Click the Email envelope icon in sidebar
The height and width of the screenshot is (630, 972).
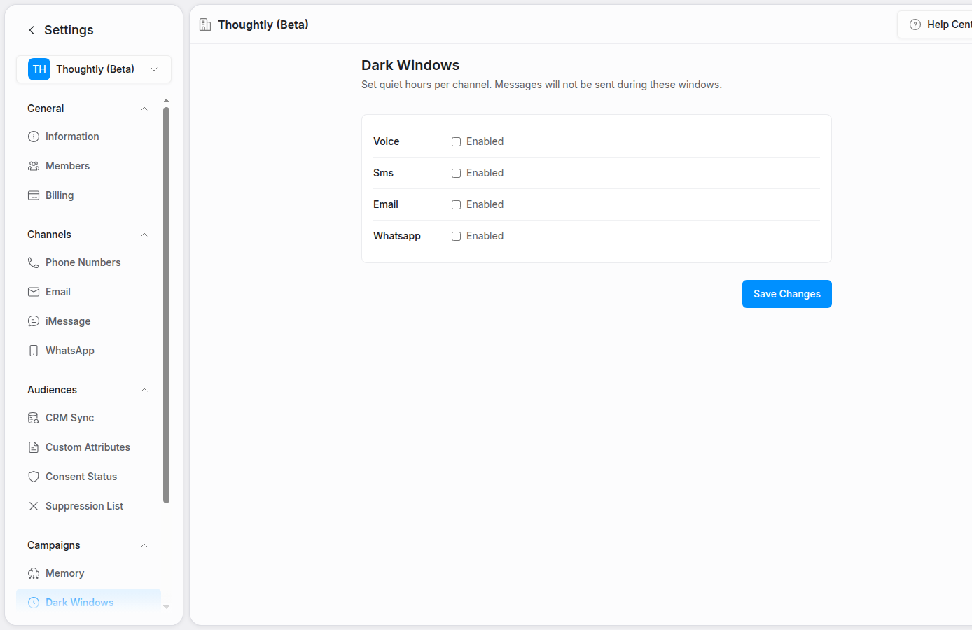[34, 292]
